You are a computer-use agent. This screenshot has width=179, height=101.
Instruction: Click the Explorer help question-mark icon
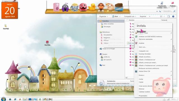click(x=173, y=17)
